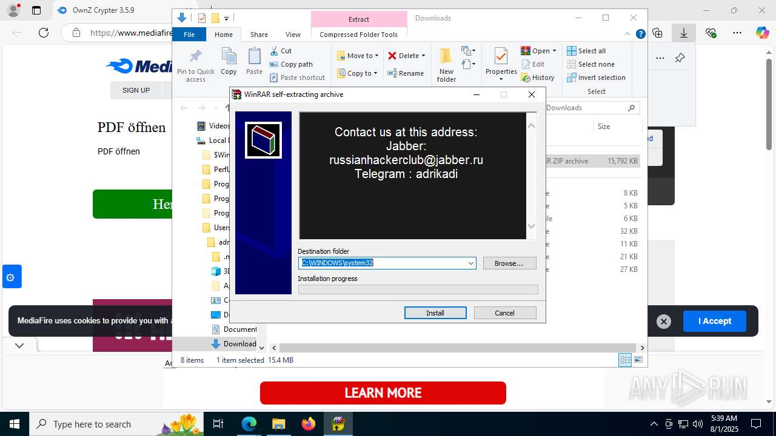Click the Edge downloads icon
The height and width of the screenshot is (436, 776).
click(x=684, y=33)
